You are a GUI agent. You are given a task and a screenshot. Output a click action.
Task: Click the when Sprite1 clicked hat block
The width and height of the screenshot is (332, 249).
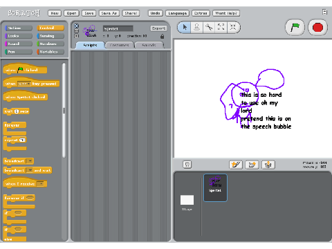[26, 96]
